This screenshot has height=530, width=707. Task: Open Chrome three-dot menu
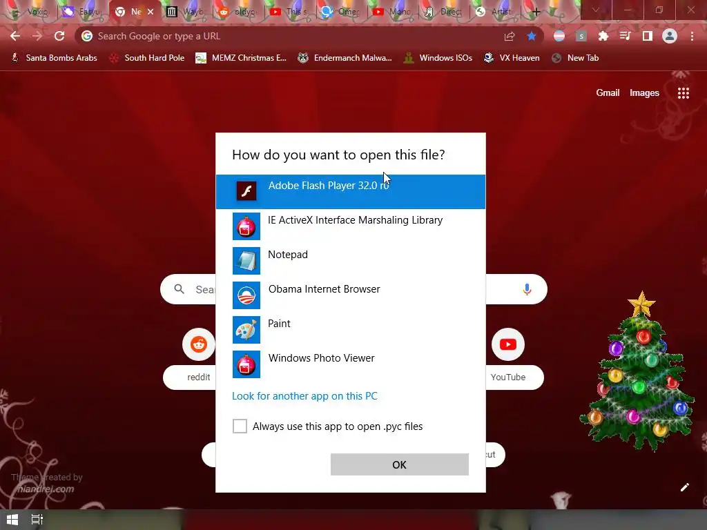point(692,36)
